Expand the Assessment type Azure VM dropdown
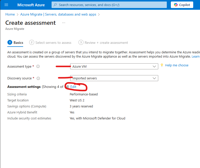Image resolution: width=200 pixels, height=168 pixels. pos(114,66)
